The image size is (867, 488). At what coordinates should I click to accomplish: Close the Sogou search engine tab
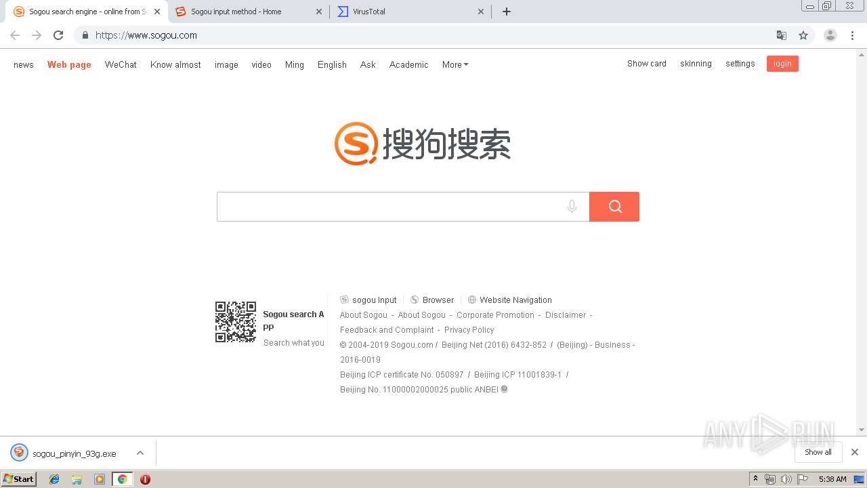(x=157, y=12)
